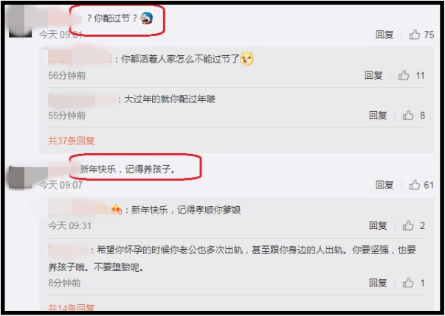The width and height of the screenshot is (445, 316).
Task: Expand the partially visible 共14条回复 thread
Action: pos(72,308)
